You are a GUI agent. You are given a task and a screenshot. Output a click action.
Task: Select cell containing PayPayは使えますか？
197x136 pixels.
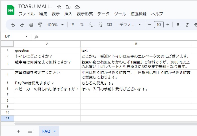click(47, 83)
